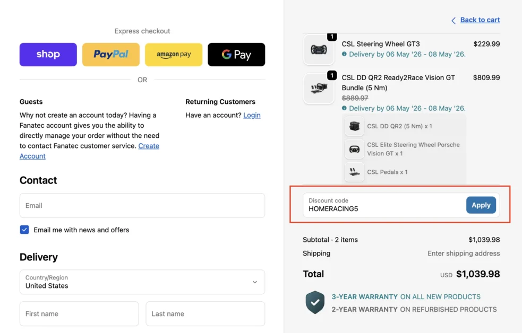Click the CSL Pedals x 1 line

tap(387, 172)
